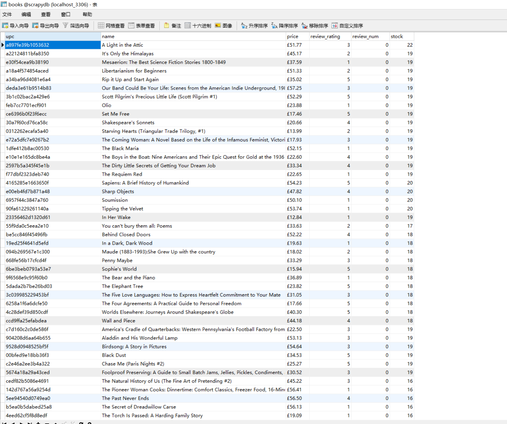
Task: Click the price cell £40.30
Action: [298, 312]
